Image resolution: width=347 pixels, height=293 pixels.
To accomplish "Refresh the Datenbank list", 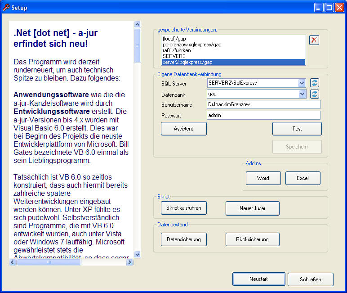I will [315, 94].
